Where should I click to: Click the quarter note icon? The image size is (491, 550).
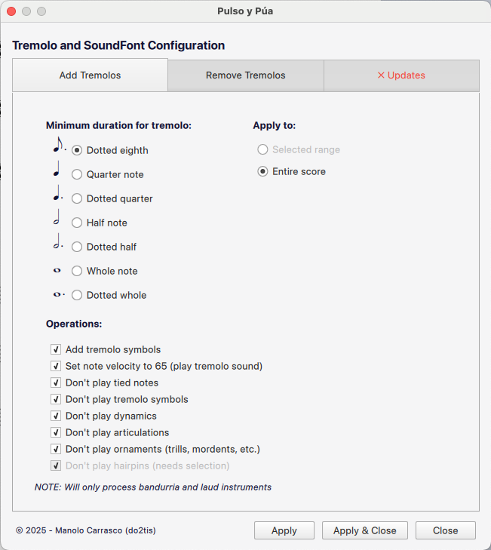pos(57,170)
